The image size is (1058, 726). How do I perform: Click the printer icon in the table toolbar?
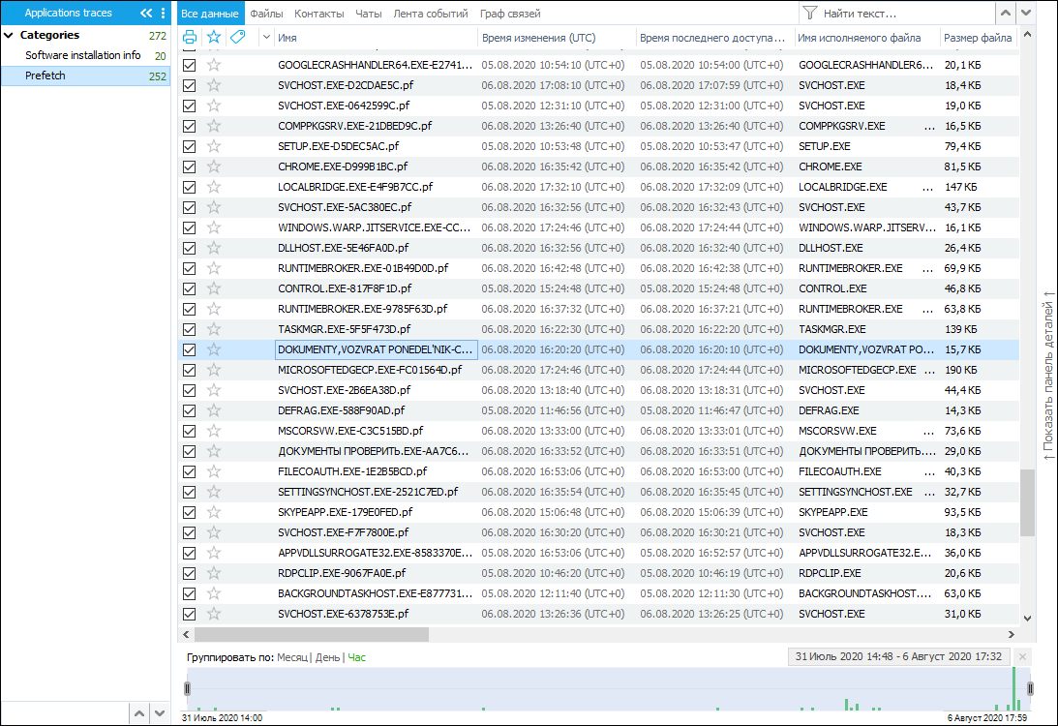click(190, 37)
